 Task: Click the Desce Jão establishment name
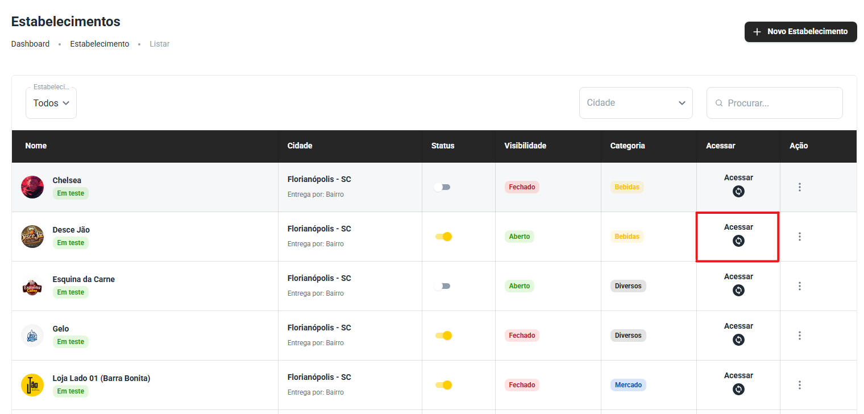(x=71, y=230)
